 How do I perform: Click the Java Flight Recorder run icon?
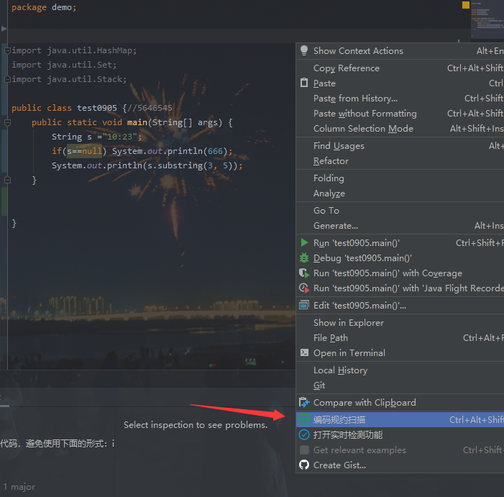click(304, 288)
